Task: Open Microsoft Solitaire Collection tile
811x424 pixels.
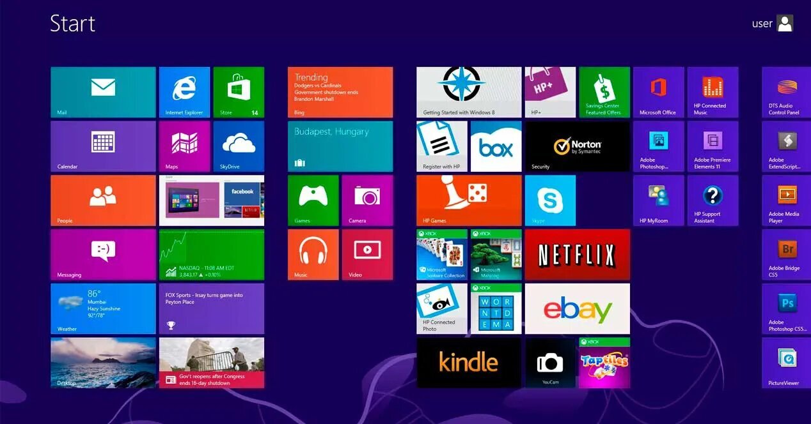Action: [442, 255]
